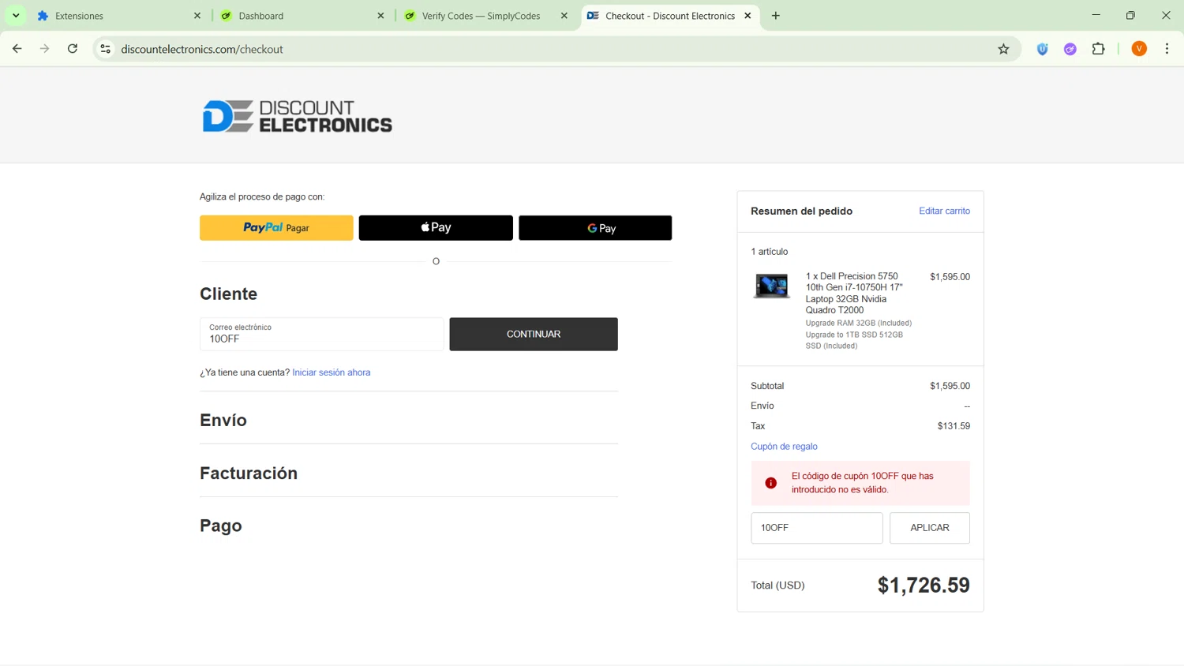This screenshot has height=666, width=1184.
Task: Open the tab search dropdown arrow
Action: pos(16,16)
